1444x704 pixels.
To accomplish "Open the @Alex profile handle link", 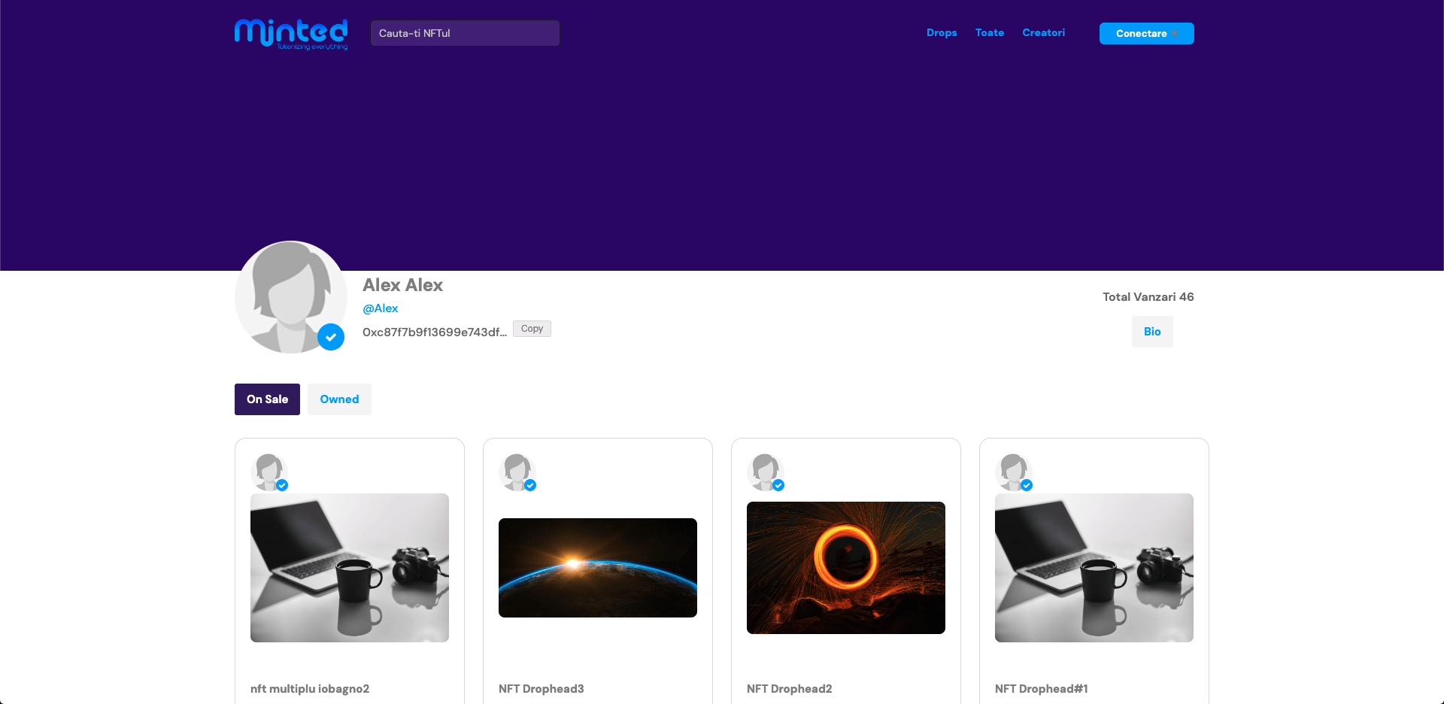I will 381,308.
